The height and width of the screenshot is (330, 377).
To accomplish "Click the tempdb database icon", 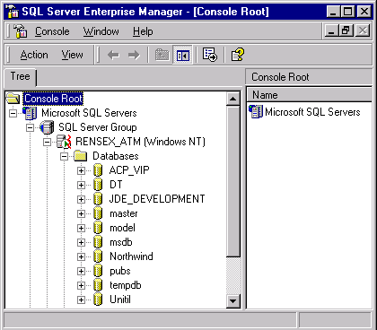I will click(x=98, y=285).
